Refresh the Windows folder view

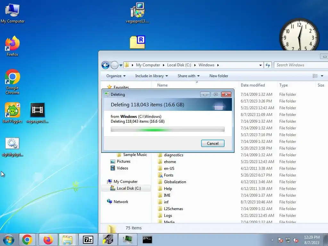coord(268,65)
